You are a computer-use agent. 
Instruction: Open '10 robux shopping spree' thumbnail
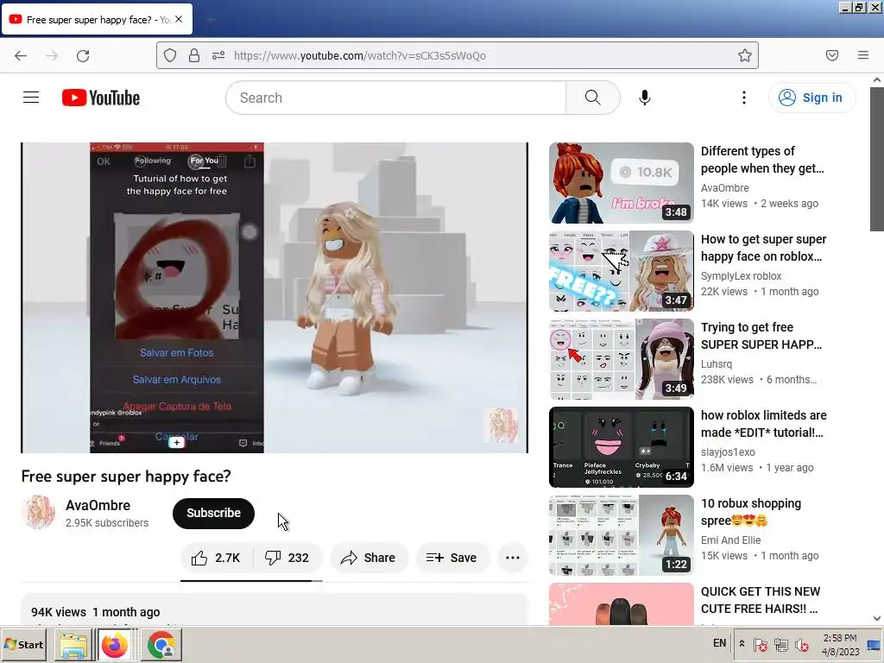(x=622, y=535)
